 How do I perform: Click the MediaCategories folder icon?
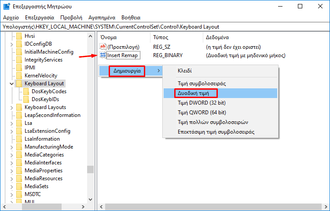pyautogui.click(x=19, y=155)
